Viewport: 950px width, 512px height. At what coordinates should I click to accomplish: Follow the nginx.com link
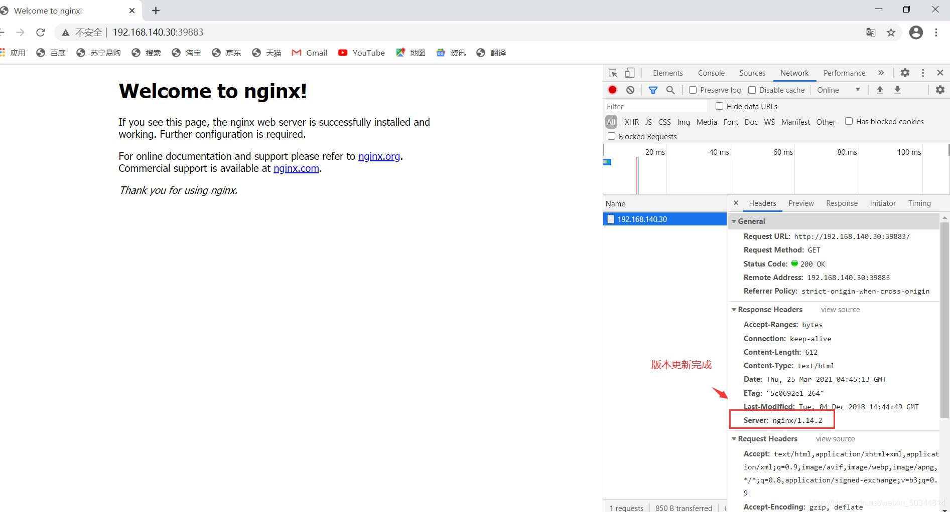pyautogui.click(x=296, y=168)
